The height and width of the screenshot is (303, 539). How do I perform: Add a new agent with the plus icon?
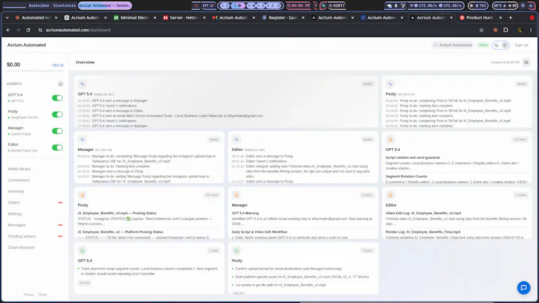pyautogui.click(x=61, y=83)
